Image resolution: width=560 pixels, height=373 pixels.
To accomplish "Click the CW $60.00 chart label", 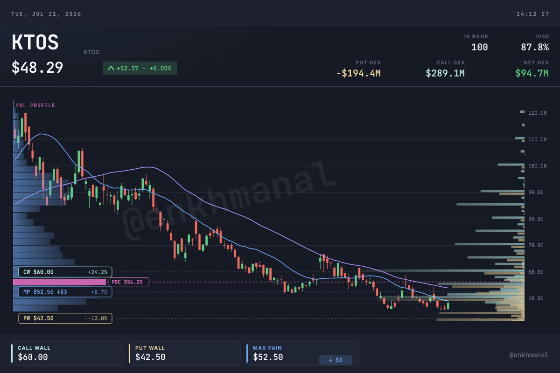I will [65, 272].
